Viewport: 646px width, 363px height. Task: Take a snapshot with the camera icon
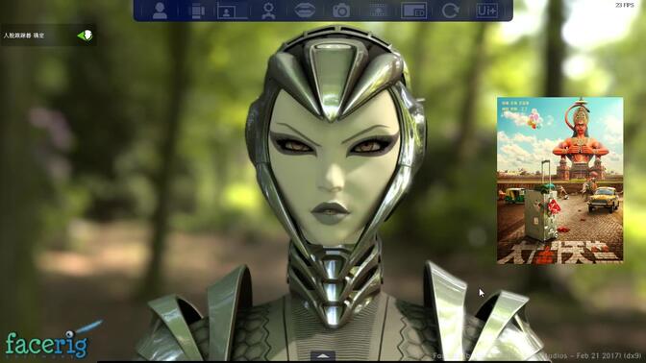[x=341, y=12]
